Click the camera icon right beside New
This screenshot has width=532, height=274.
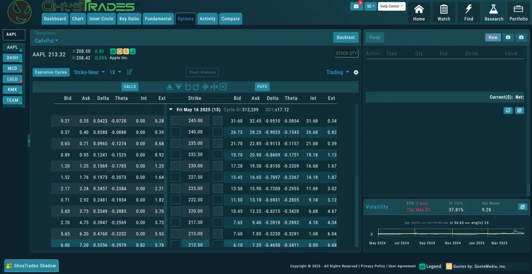point(508,37)
